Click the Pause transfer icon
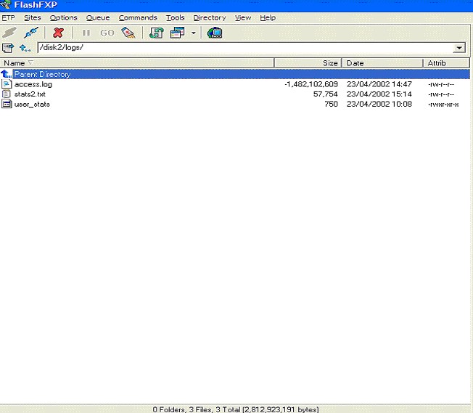473x413 pixels. pyautogui.click(x=86, y=33)
